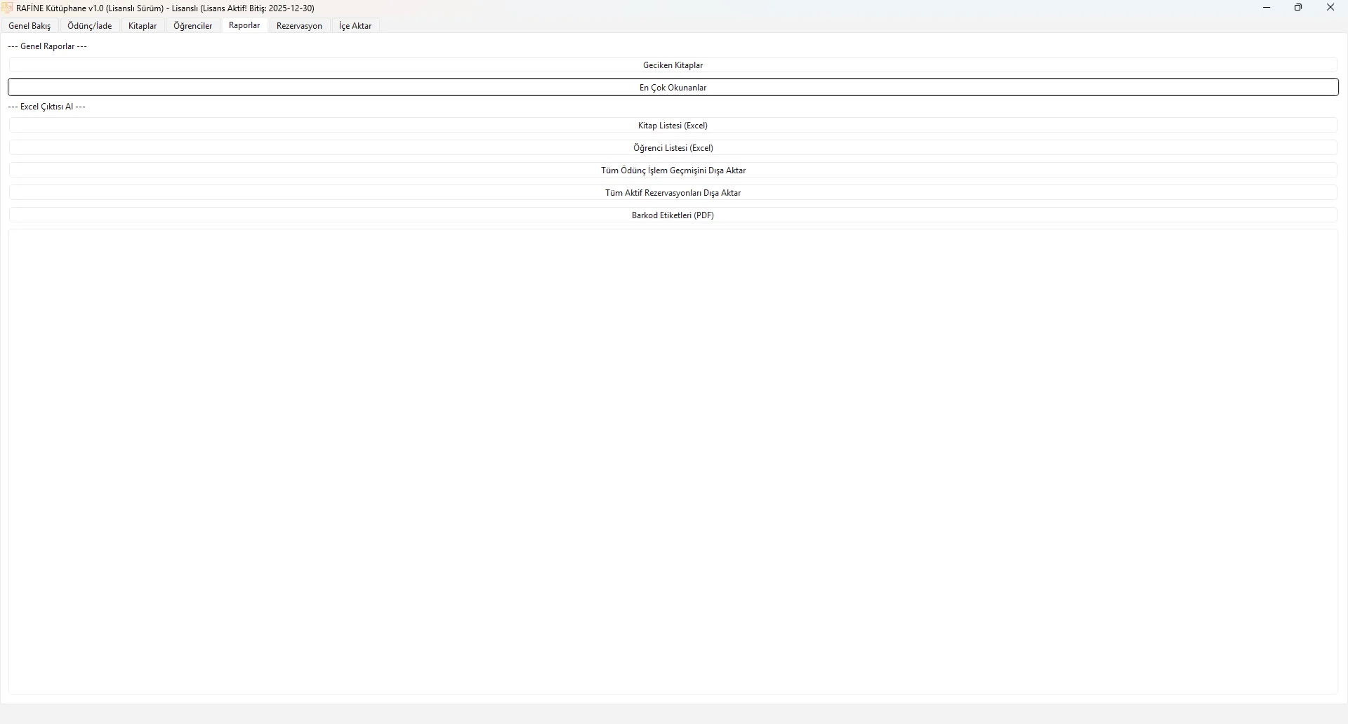Screen dimensions: 1348x724
Task: Restore down the application window
Action: click(x=1298, y=8)
